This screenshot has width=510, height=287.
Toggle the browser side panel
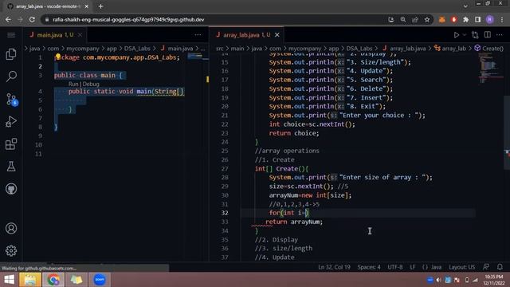pos(478,19)
